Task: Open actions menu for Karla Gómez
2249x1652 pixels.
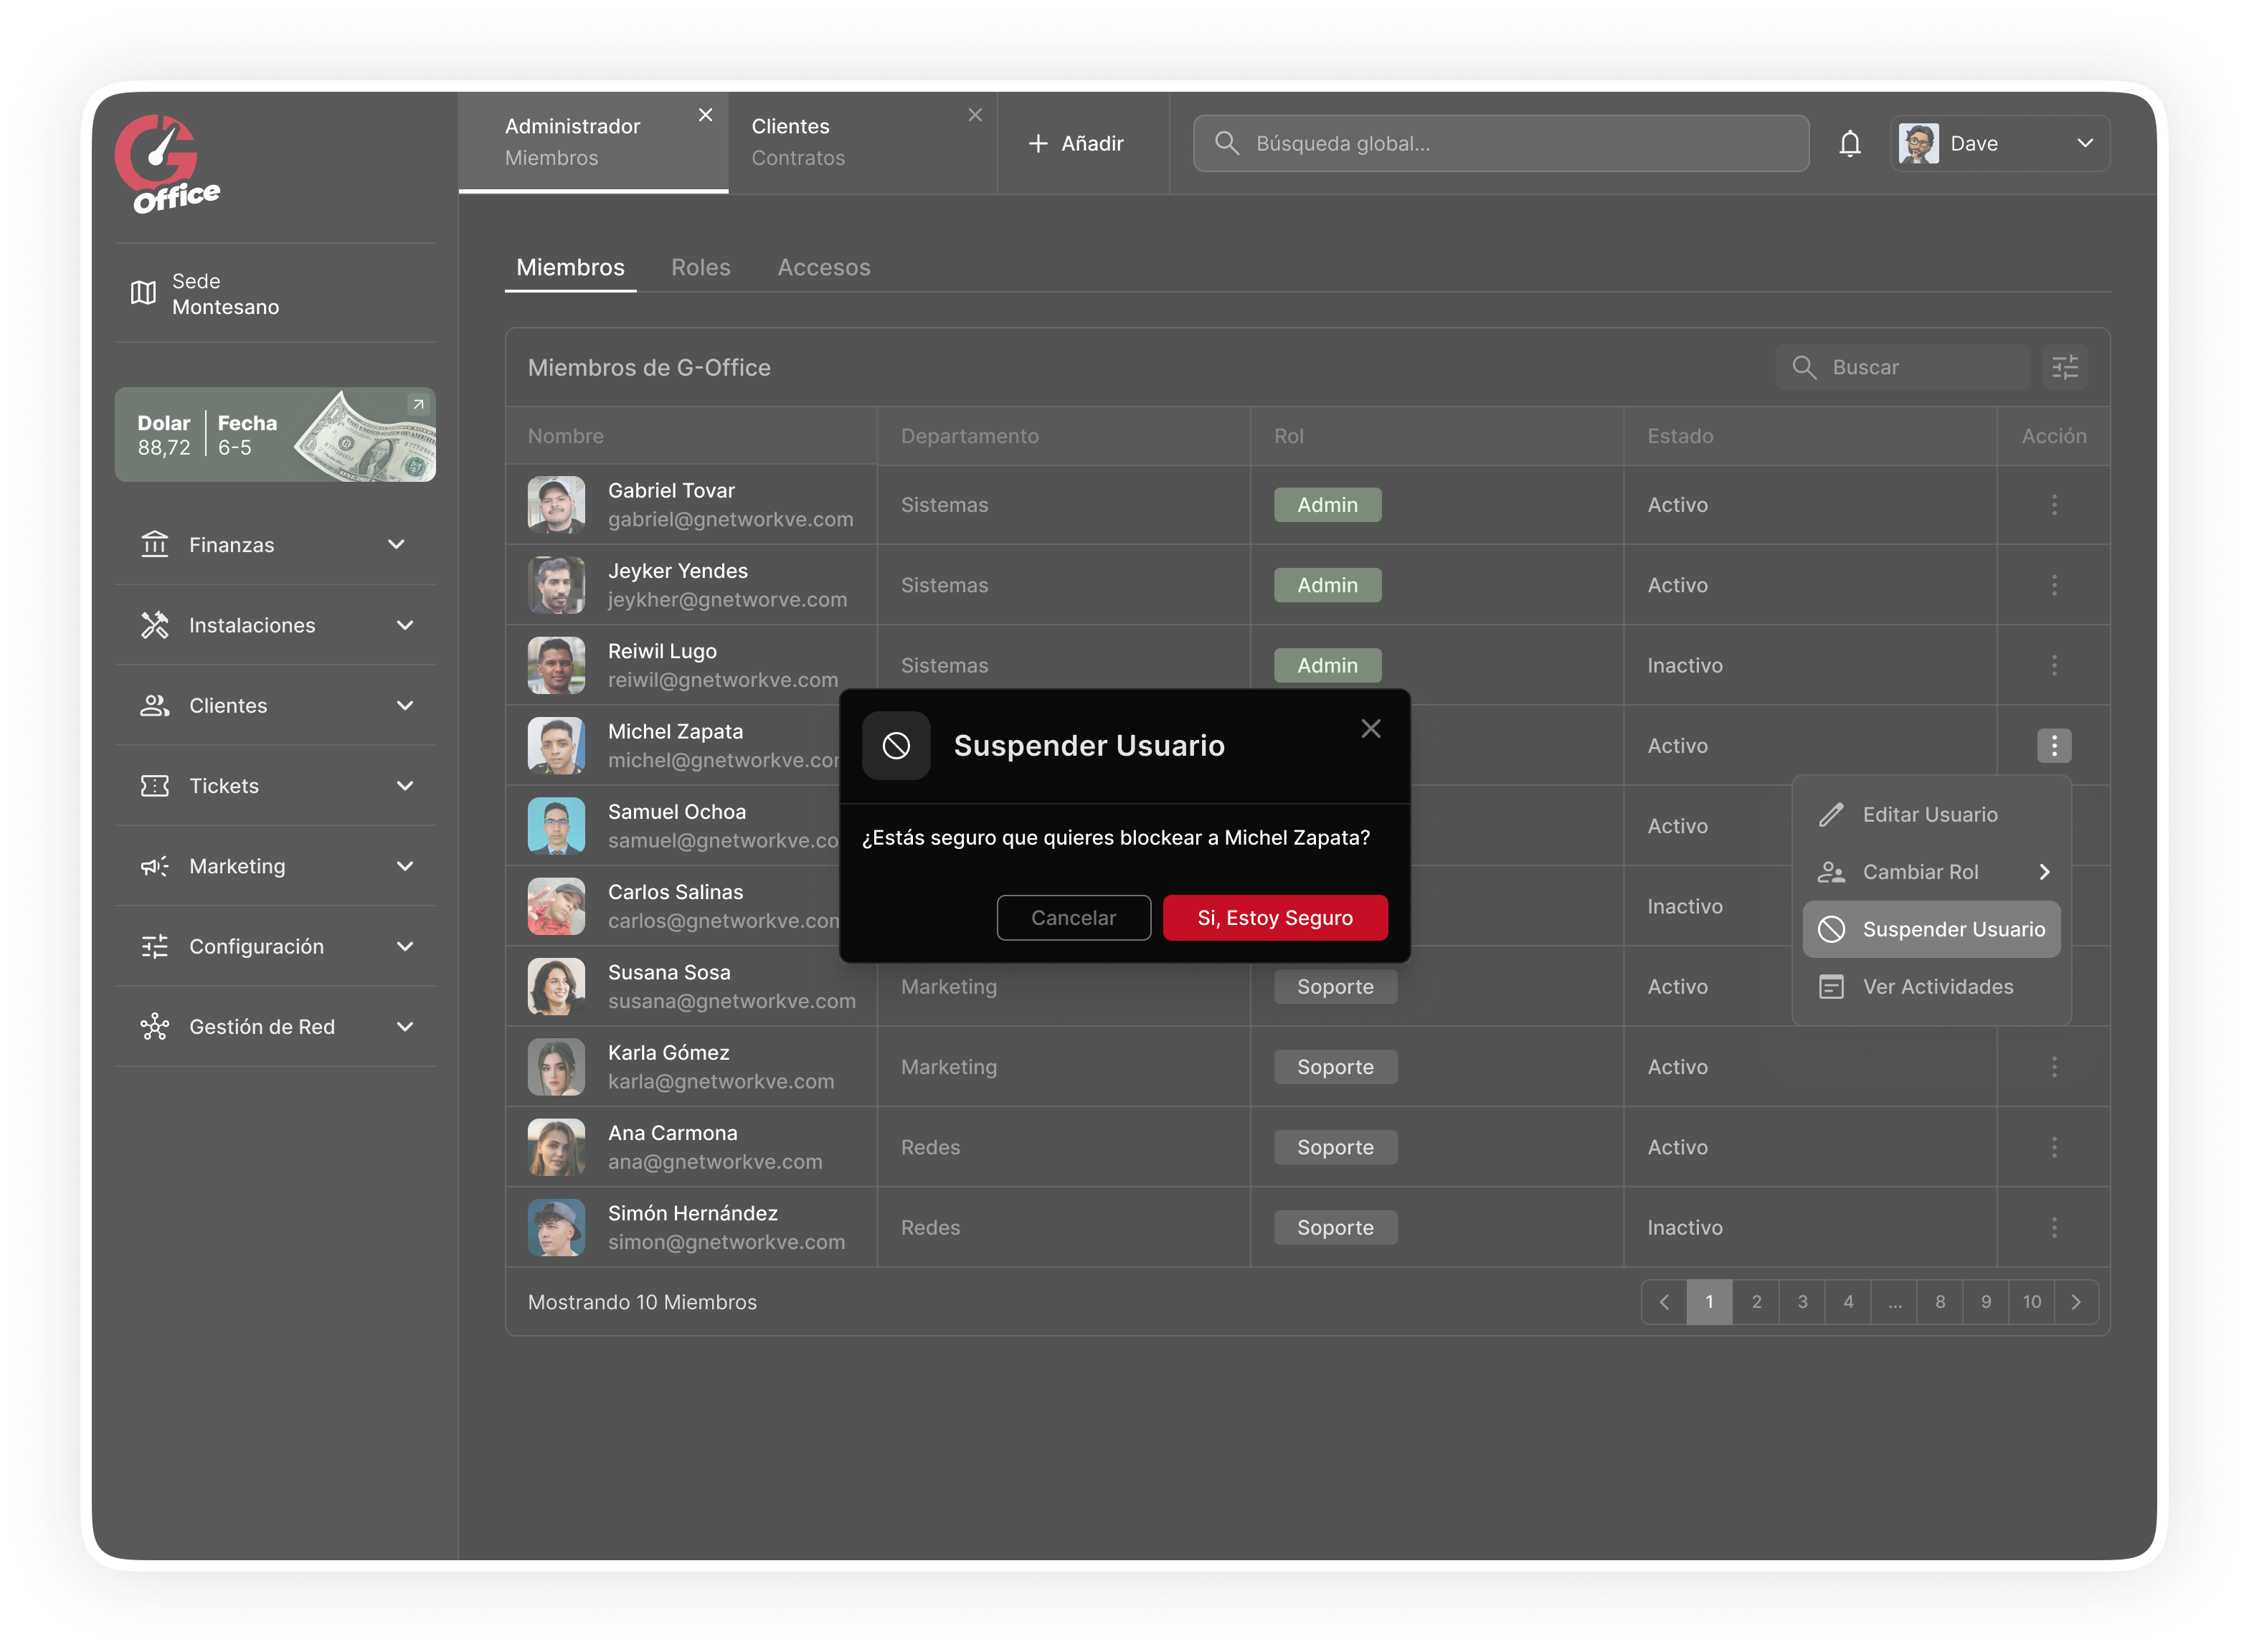Action: pos(2053,1067)
